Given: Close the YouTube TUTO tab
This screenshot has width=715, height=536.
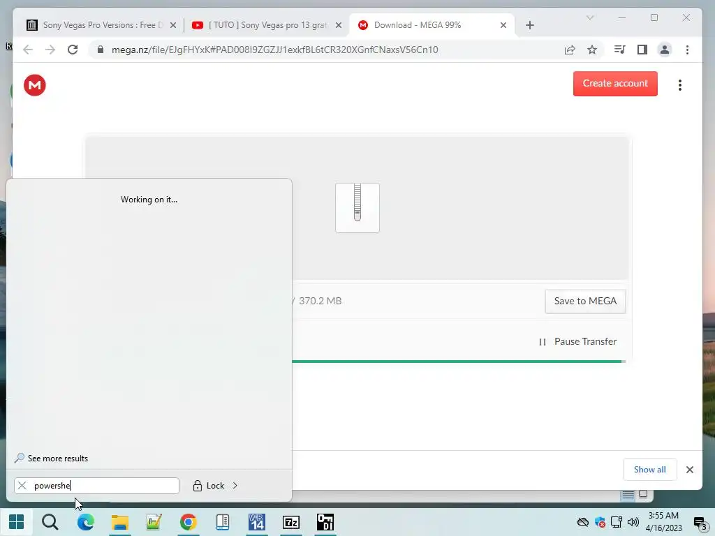Looking at the screenshot, I should [x=339, y=25].
